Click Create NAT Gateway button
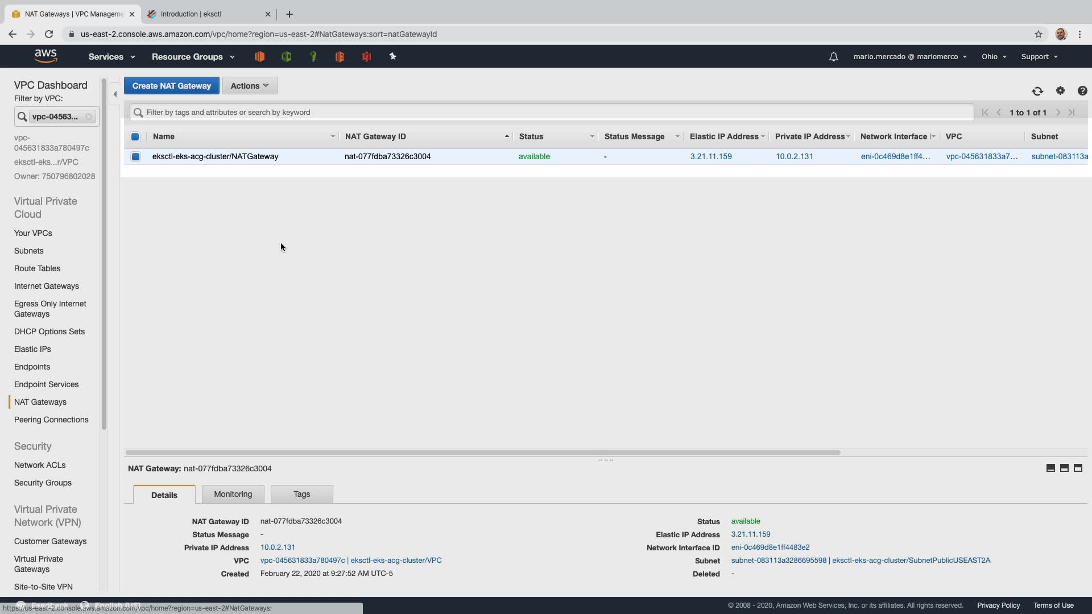The width and height of the screenshot is (1092, 614). click(x=171, y=86)
